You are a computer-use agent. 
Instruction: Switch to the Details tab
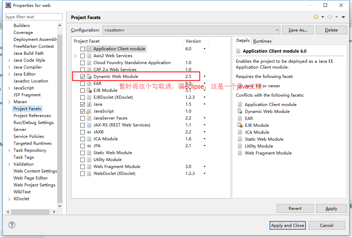(243, 41)
